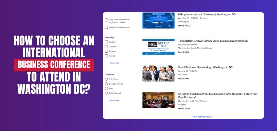Choose U.S. Dollar currency
The height and width of the screenshot is (131, 277).
(x=106, y=79)
